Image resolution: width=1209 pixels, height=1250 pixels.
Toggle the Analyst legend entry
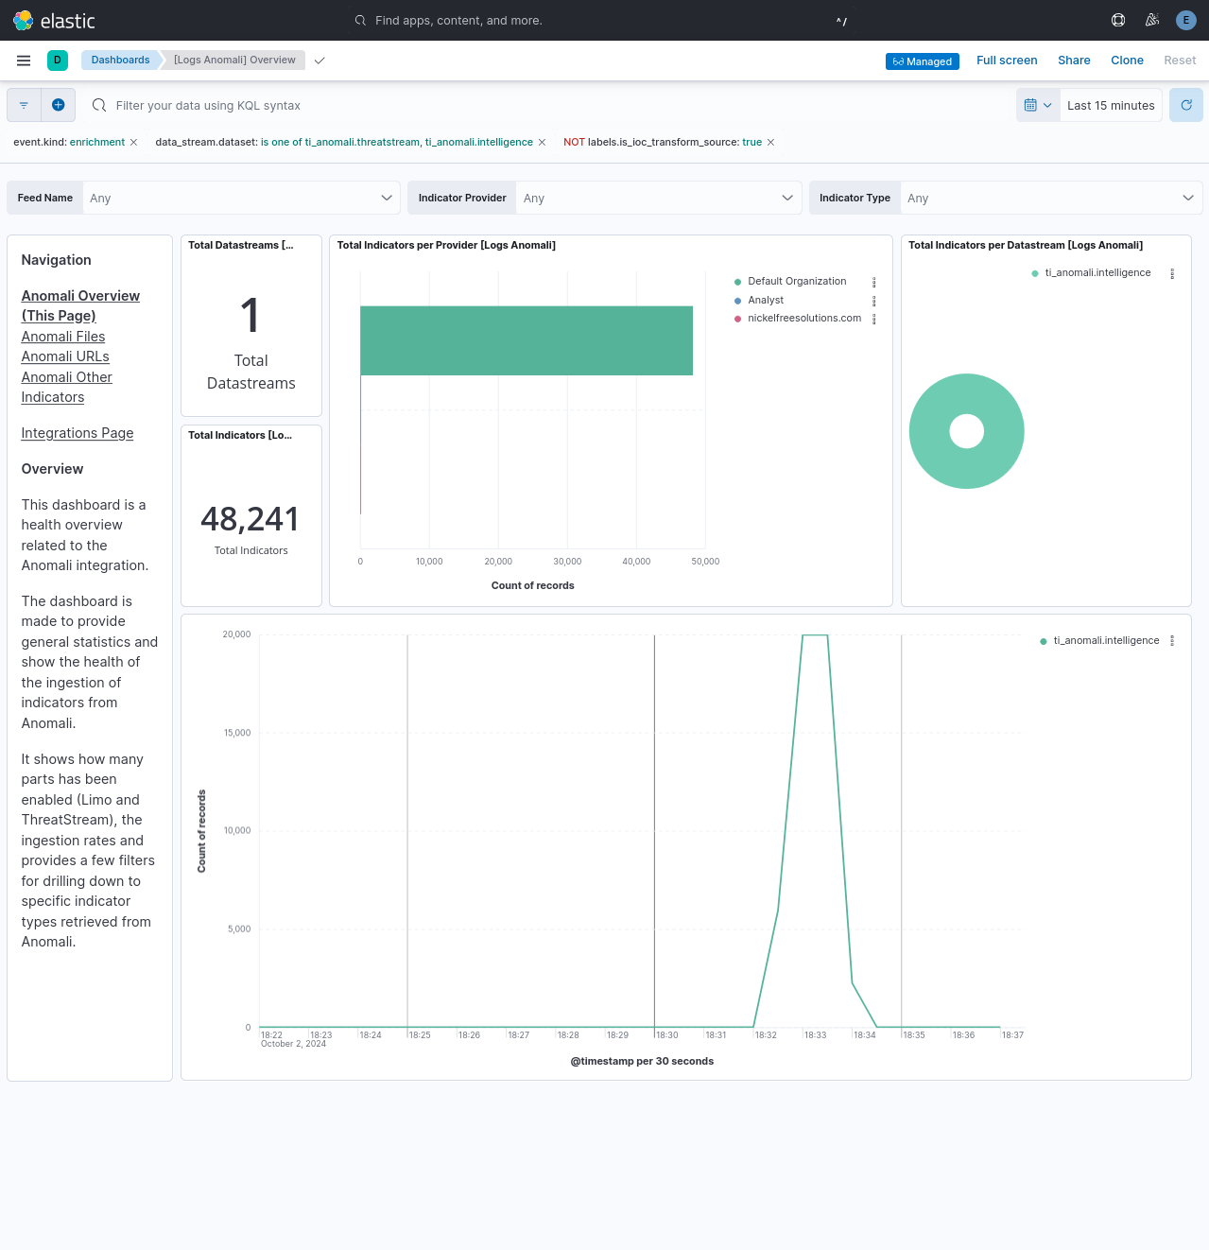tap(766, 300)
